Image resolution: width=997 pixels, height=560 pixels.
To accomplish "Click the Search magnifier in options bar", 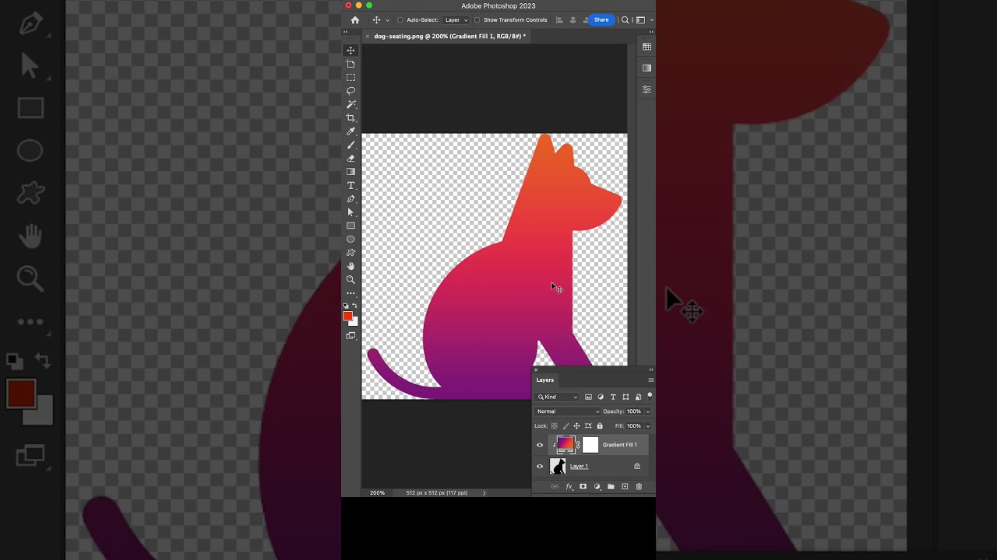I will click(x=625, y=20).
